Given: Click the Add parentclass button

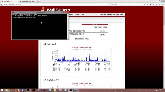Looking at the screenshot, I should tap(79, 39).
